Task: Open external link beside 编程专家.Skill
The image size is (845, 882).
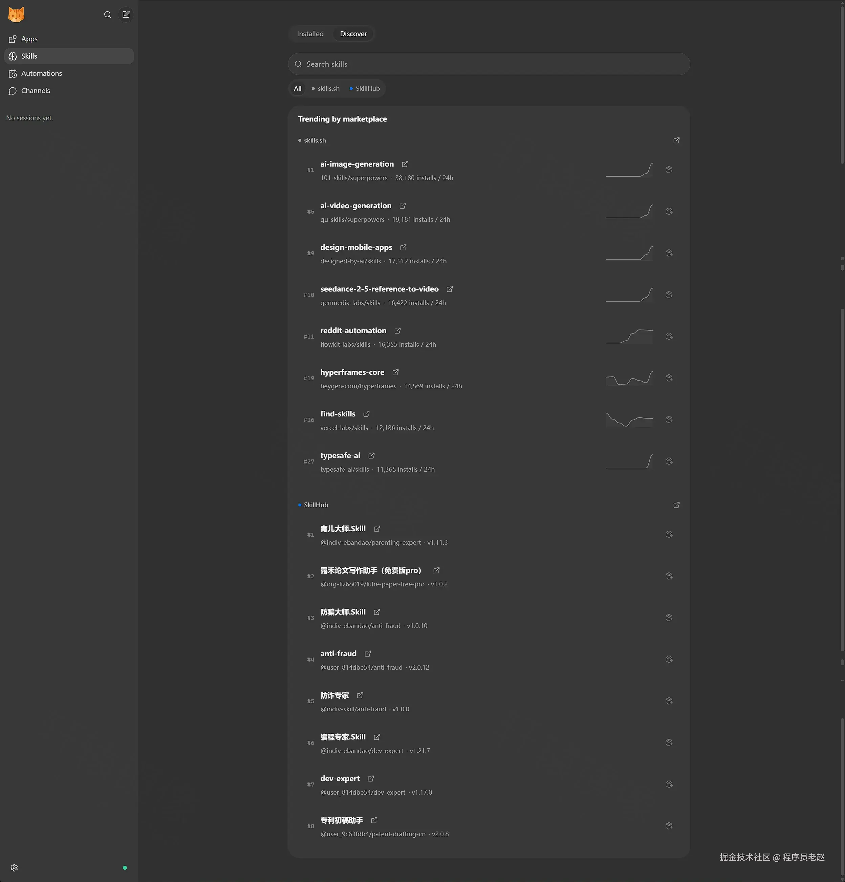Action: (x=377, y=737)
